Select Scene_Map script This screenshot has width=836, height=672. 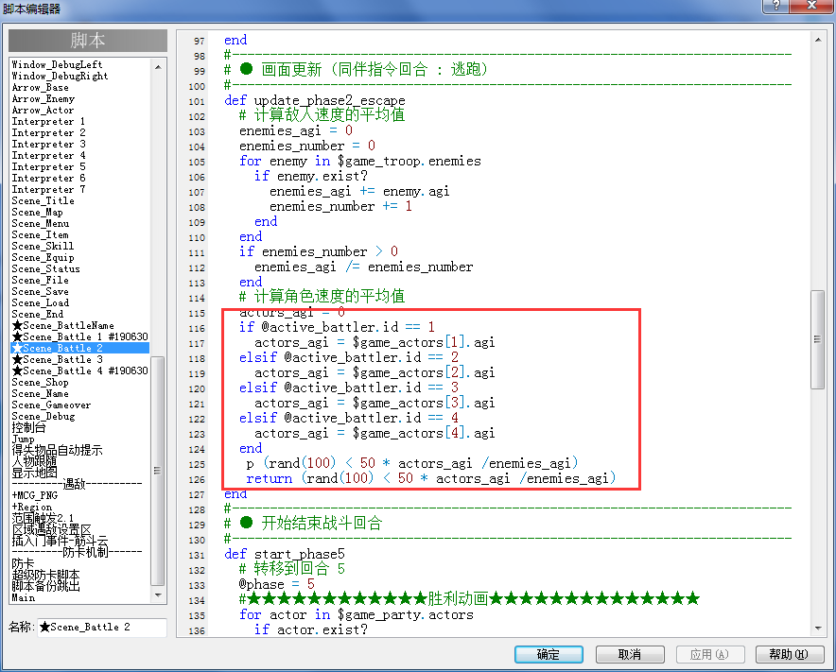[37, 212]
